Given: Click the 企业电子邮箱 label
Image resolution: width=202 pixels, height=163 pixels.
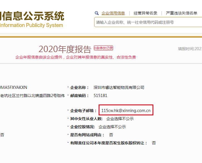Looking at the screenshot, I should point(83,111).
